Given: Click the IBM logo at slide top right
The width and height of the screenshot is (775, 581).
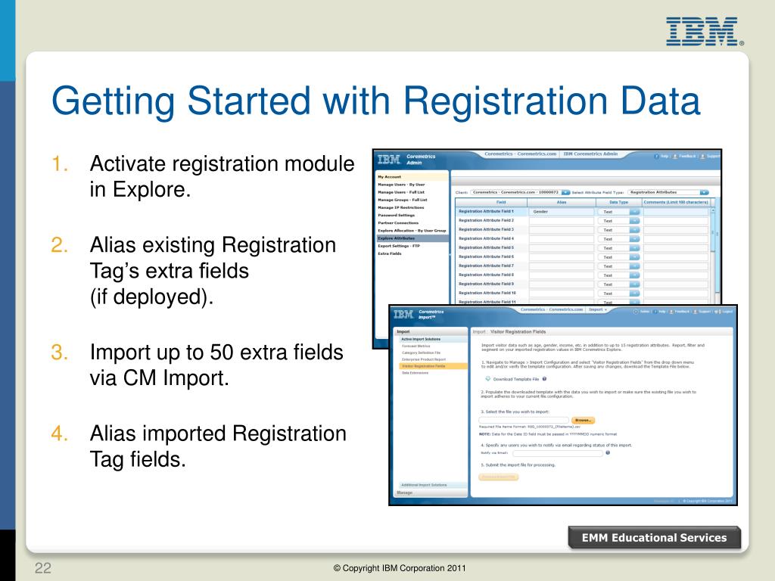Looking at the screenshot, I should pos(704,32).
